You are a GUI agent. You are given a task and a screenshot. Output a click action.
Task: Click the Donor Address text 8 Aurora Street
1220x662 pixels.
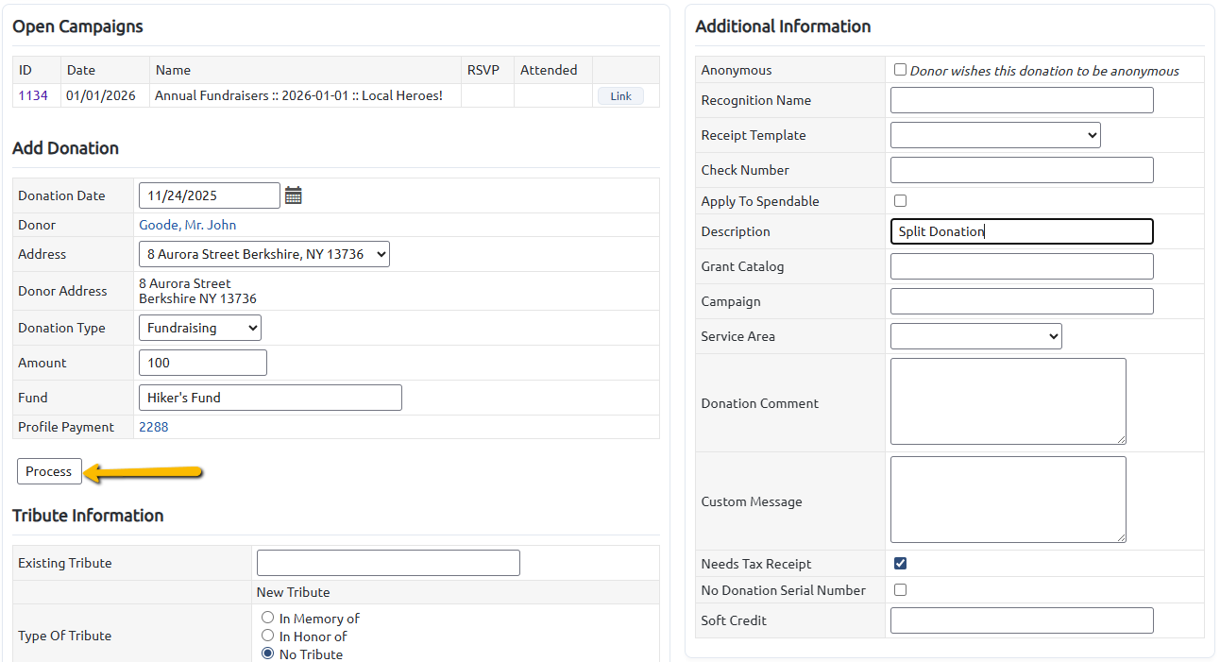(185, 283)
